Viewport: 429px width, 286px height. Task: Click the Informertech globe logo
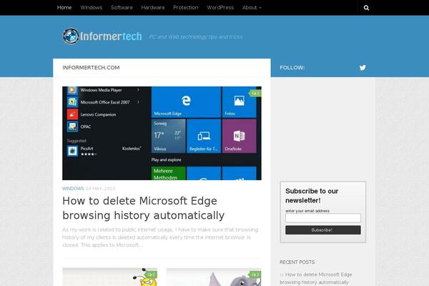point(71,36)
